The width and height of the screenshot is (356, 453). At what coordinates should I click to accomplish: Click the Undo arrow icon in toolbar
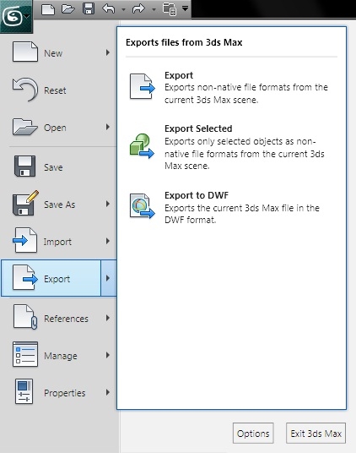tap(109, 8)
